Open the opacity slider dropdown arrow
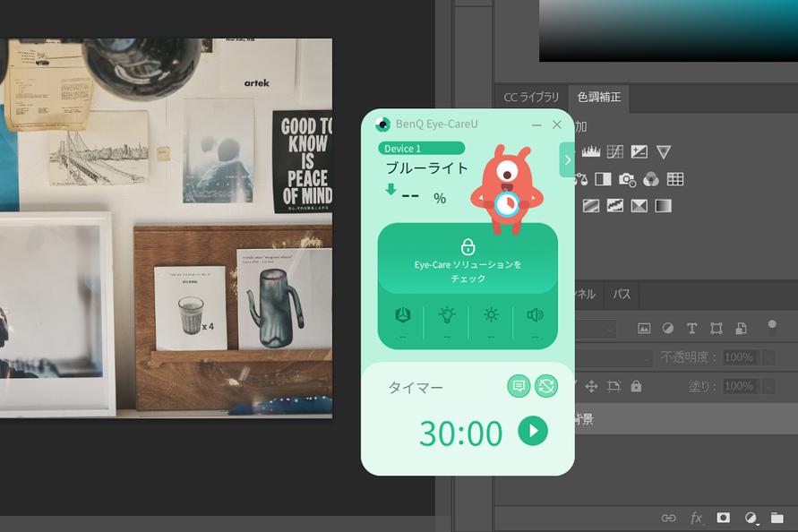The height and width of the screenshot is (532, 798). (769, 358)
